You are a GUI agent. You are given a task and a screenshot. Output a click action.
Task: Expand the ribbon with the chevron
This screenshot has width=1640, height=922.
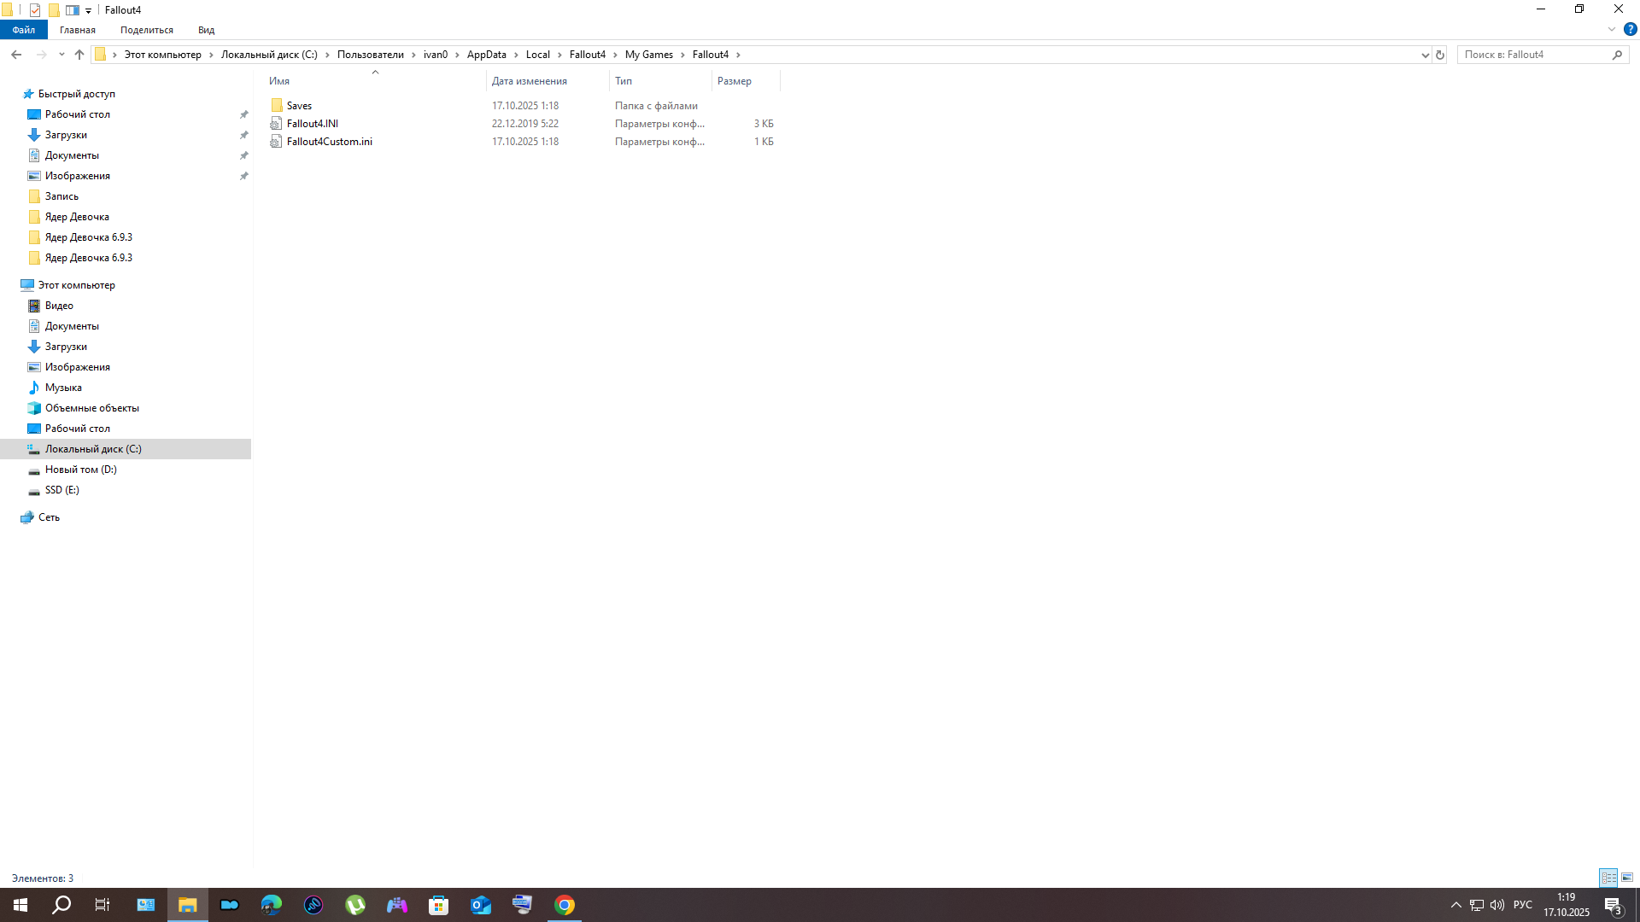1612,29
